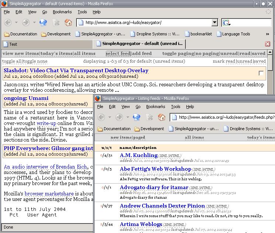This screenshot has height=233, width=275.
Task: Close the current tab with red X
Action: click(x=268, y=44)
